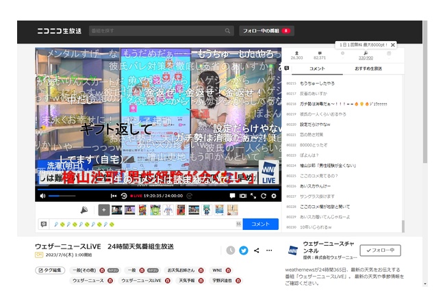
Task: Switch to the コメント tab
Action: (x=317, y=68)
